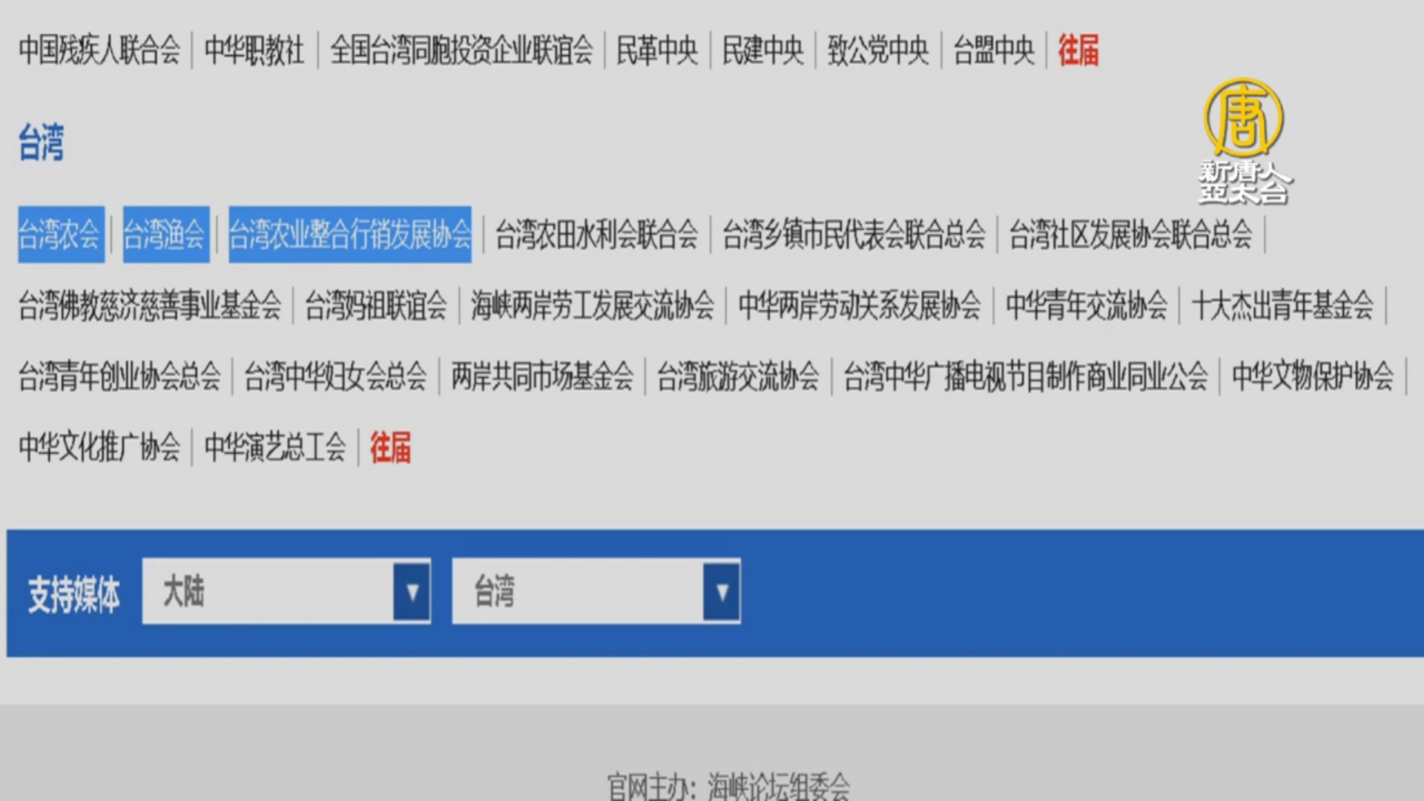Viewport: 1424px width, 801px height.
Task: Open 中国残疾人联合会 link
Action: [99, 50]
